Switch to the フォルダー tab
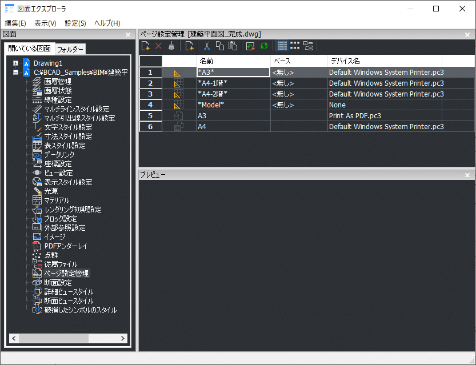 (x=70, y=49)
